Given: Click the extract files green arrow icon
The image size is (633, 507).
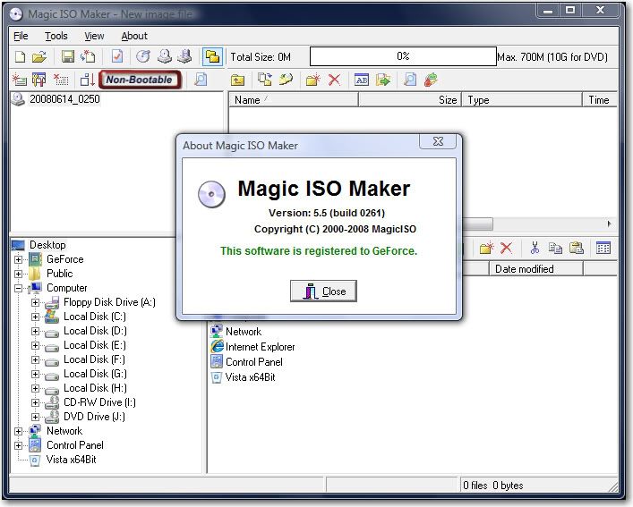Looking at the screenshot, I should (382, 80).
